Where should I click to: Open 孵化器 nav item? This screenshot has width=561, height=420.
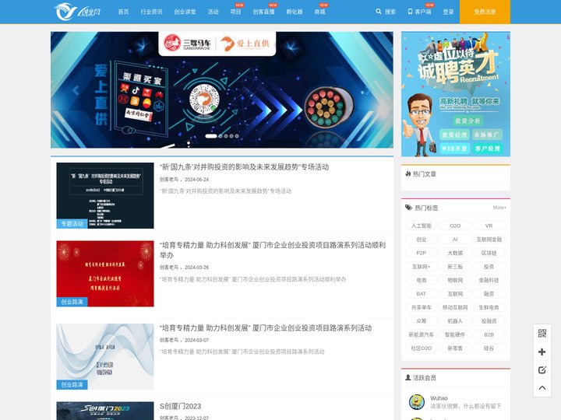tap(295, 12)
